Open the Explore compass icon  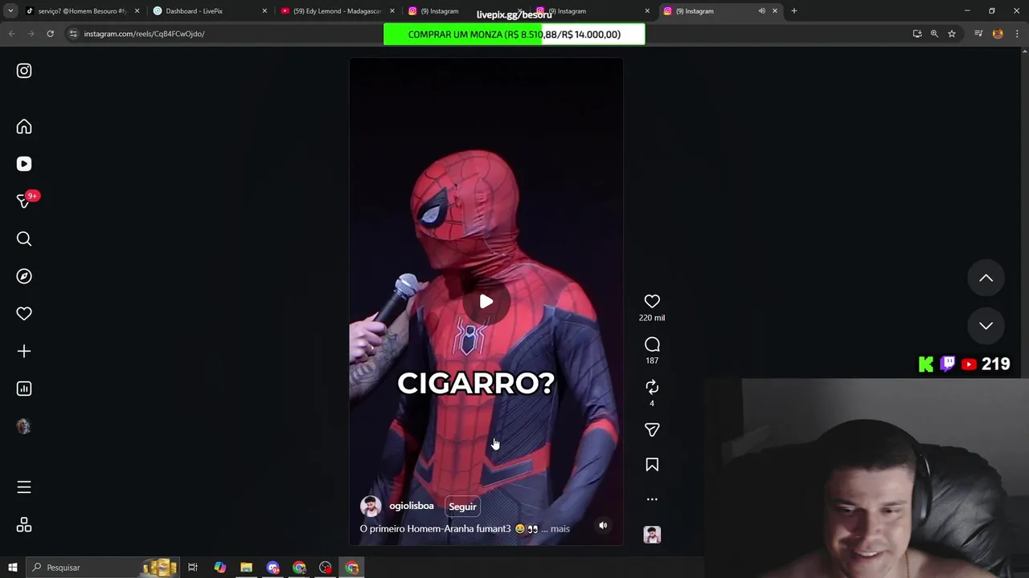pyautogui.click(x=24, y=276)
